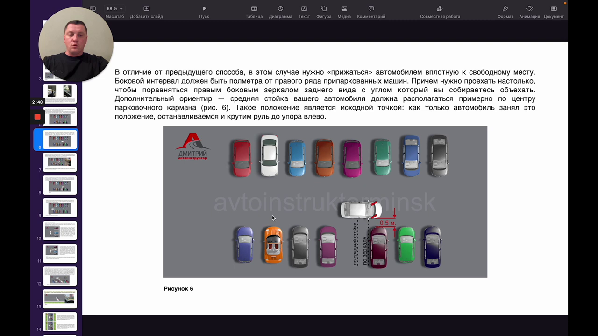The width and height of the screenshot is (598, 336).
Task: Open the Совместная работа collaboration button
Action: pos(440,8)
